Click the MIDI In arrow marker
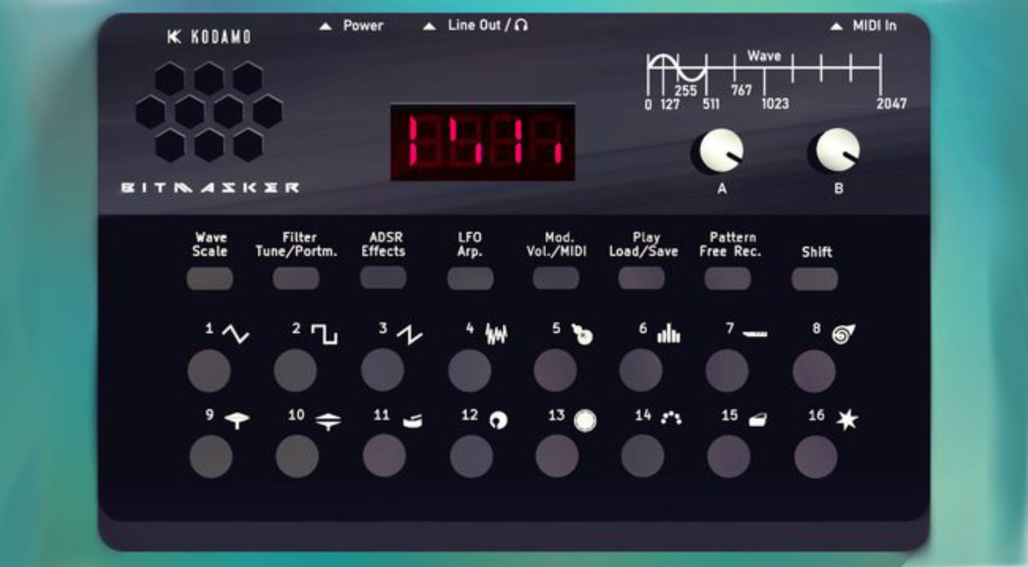The width and height of the screenshot is (1028, 567). tap(836, 27)
